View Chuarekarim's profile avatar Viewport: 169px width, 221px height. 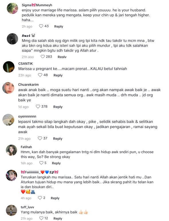(9, 88)
